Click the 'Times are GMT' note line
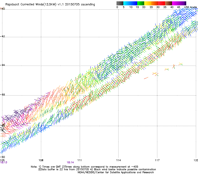The width and height of the screenshot is (198, 174). tap(85, 167)
